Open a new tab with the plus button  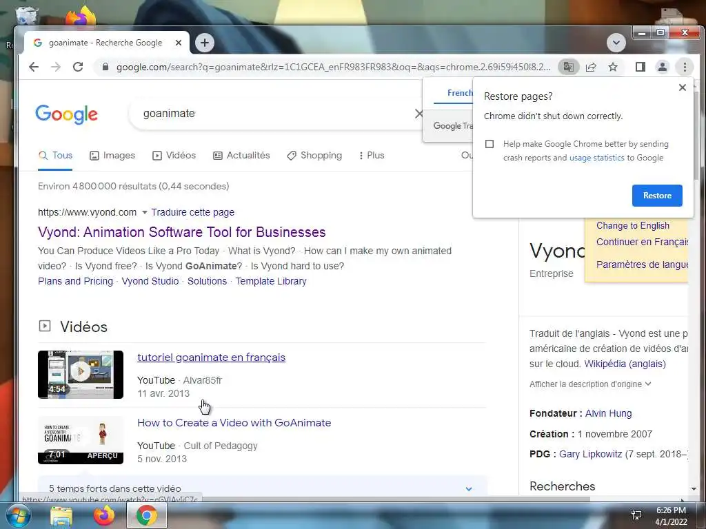205,43
